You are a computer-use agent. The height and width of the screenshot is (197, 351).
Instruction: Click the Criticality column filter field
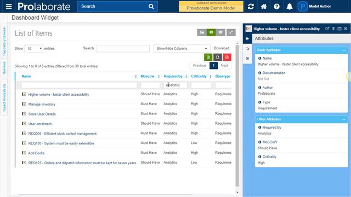[201, 85]
